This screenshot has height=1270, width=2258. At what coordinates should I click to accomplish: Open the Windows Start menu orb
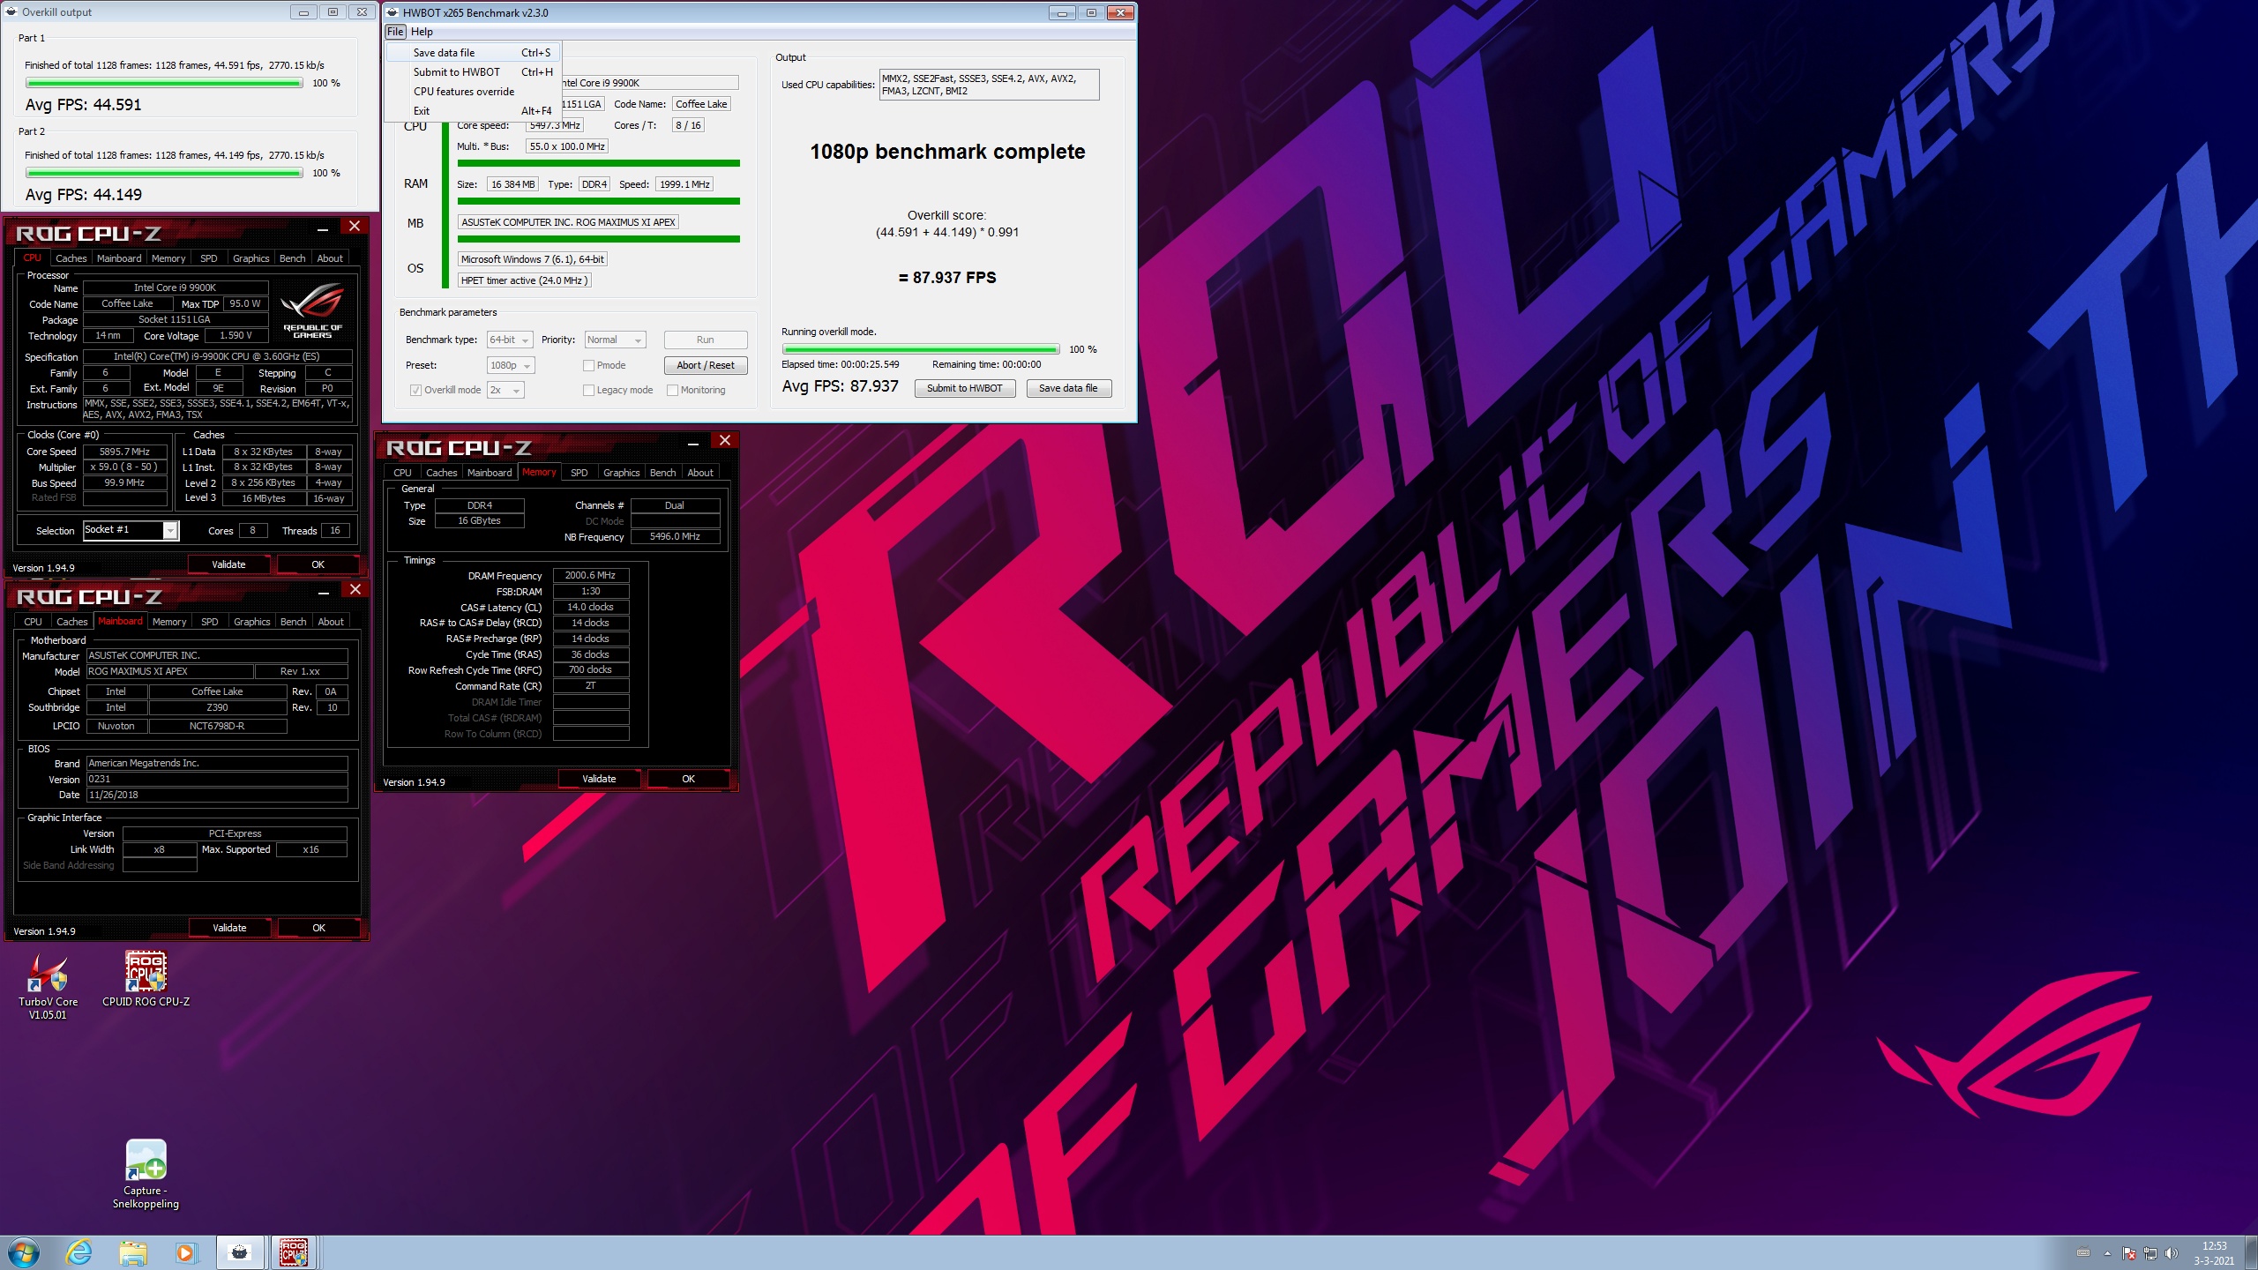click(23, 1251)
